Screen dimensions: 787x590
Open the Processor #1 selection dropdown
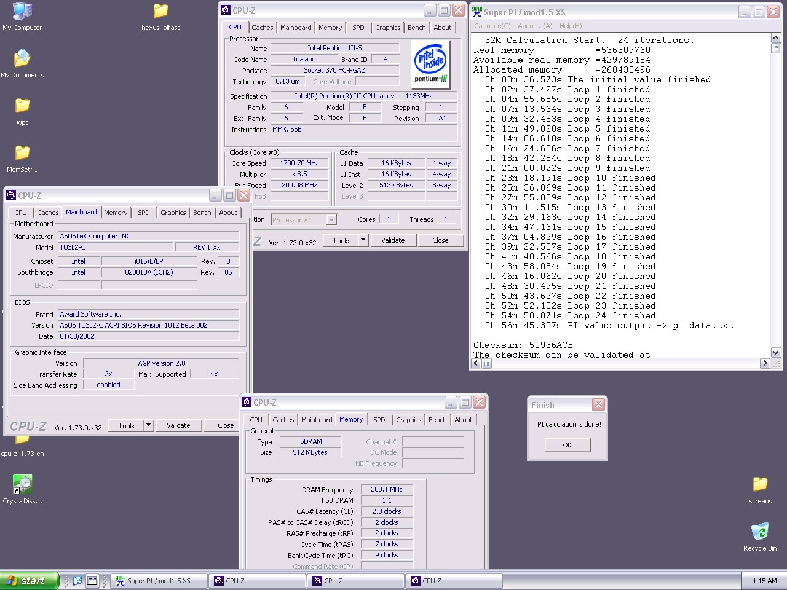tap(331, 219)
